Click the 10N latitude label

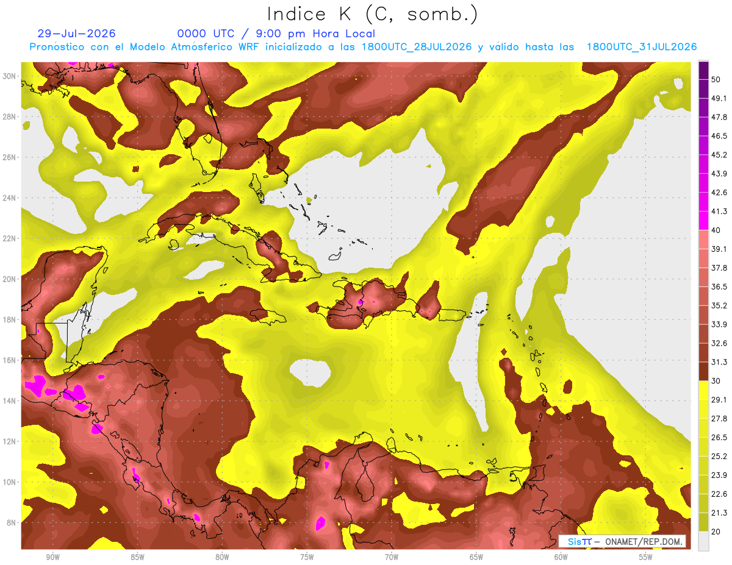pyautogui.click(x=10, y=482)
